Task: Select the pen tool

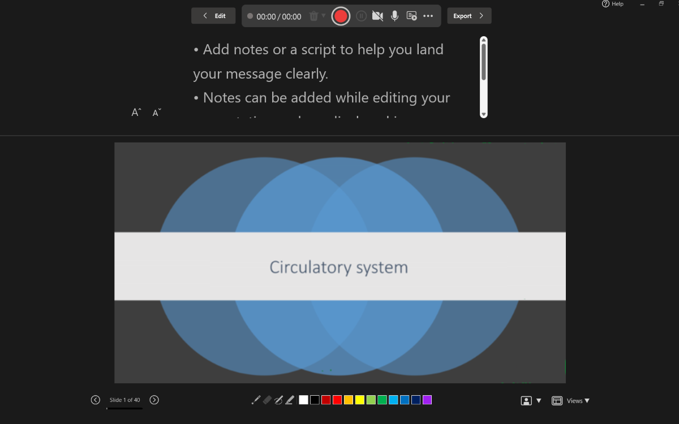Action: tap(278, 400)
